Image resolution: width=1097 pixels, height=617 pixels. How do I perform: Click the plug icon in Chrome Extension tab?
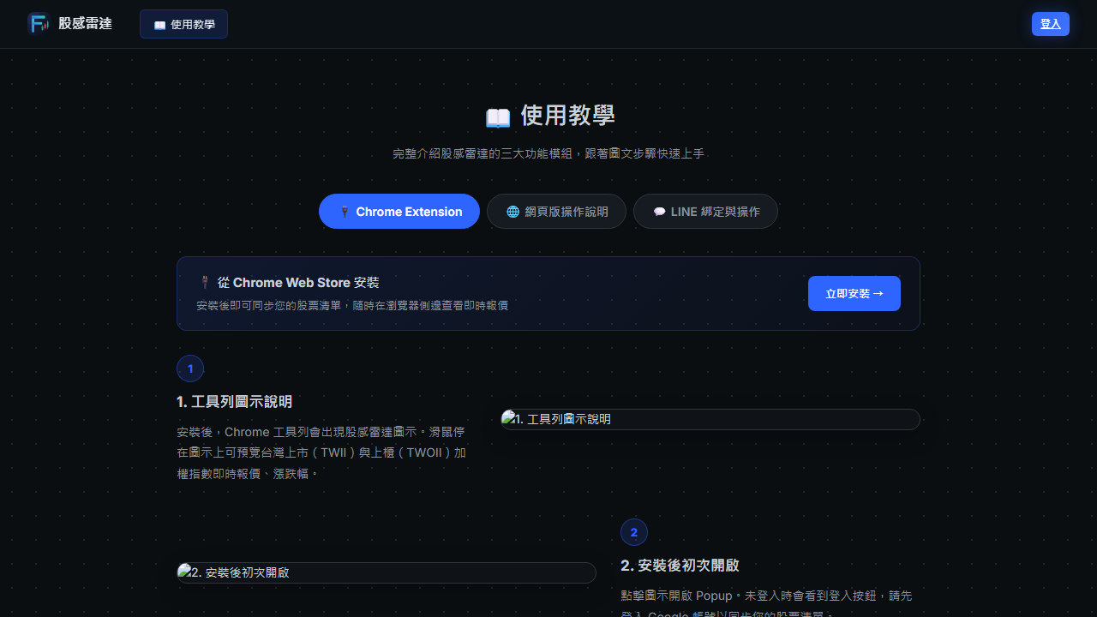pos(344,212)
